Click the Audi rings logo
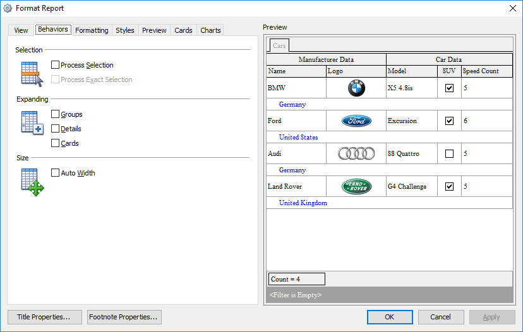523x332 pixels. pyautogui.click(x=356, y=153)
